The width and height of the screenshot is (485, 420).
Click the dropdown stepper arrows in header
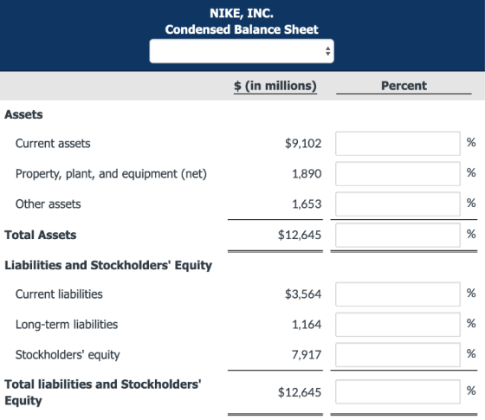point(327,51)
